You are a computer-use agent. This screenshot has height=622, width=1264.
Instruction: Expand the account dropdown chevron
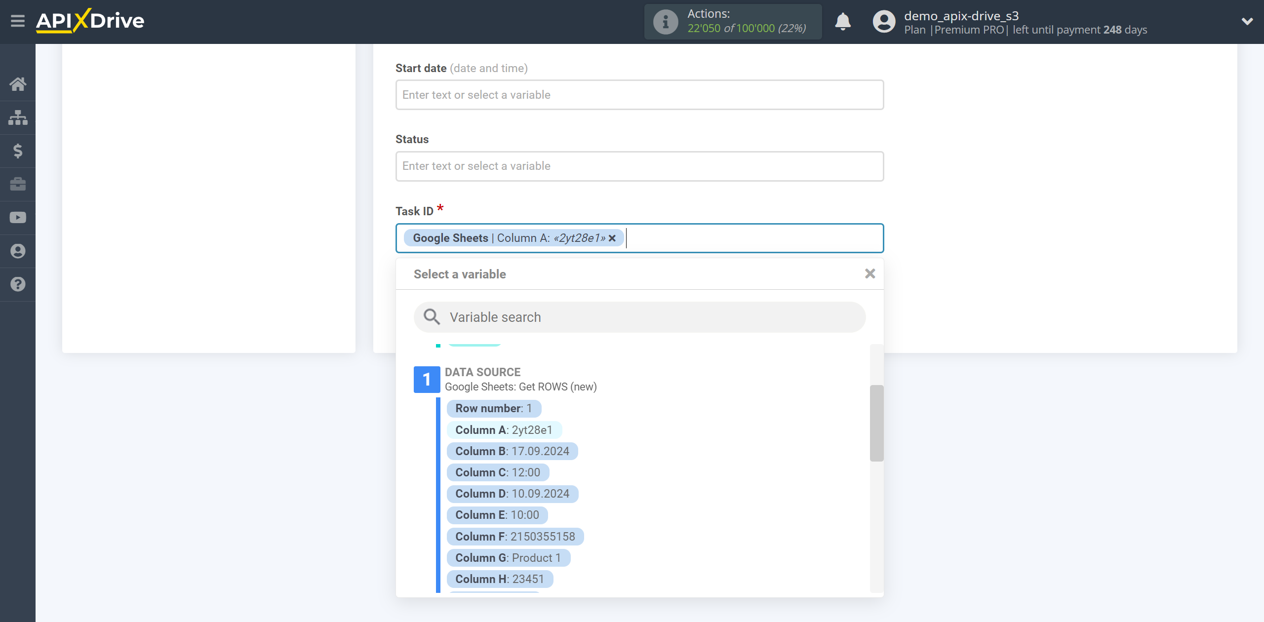click(x=1247, y=21)
